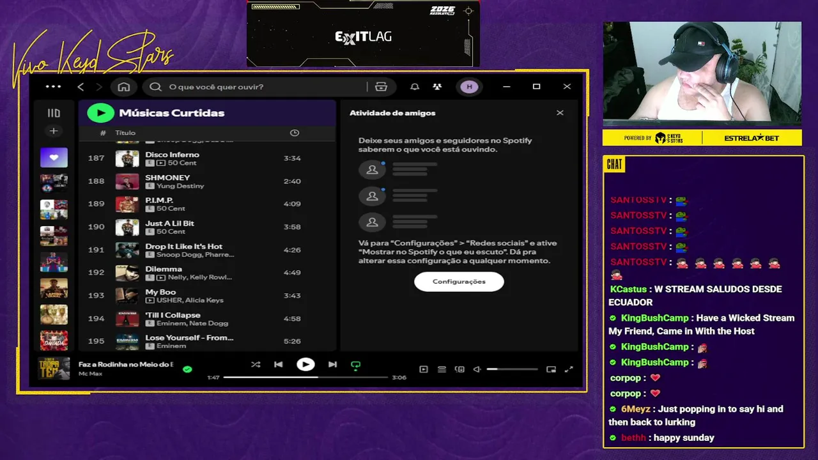Open now-playing title 'Faz a Rodinha no Meio do B'
This screenshot has height=460, width=818.
[x=126, y=364]
